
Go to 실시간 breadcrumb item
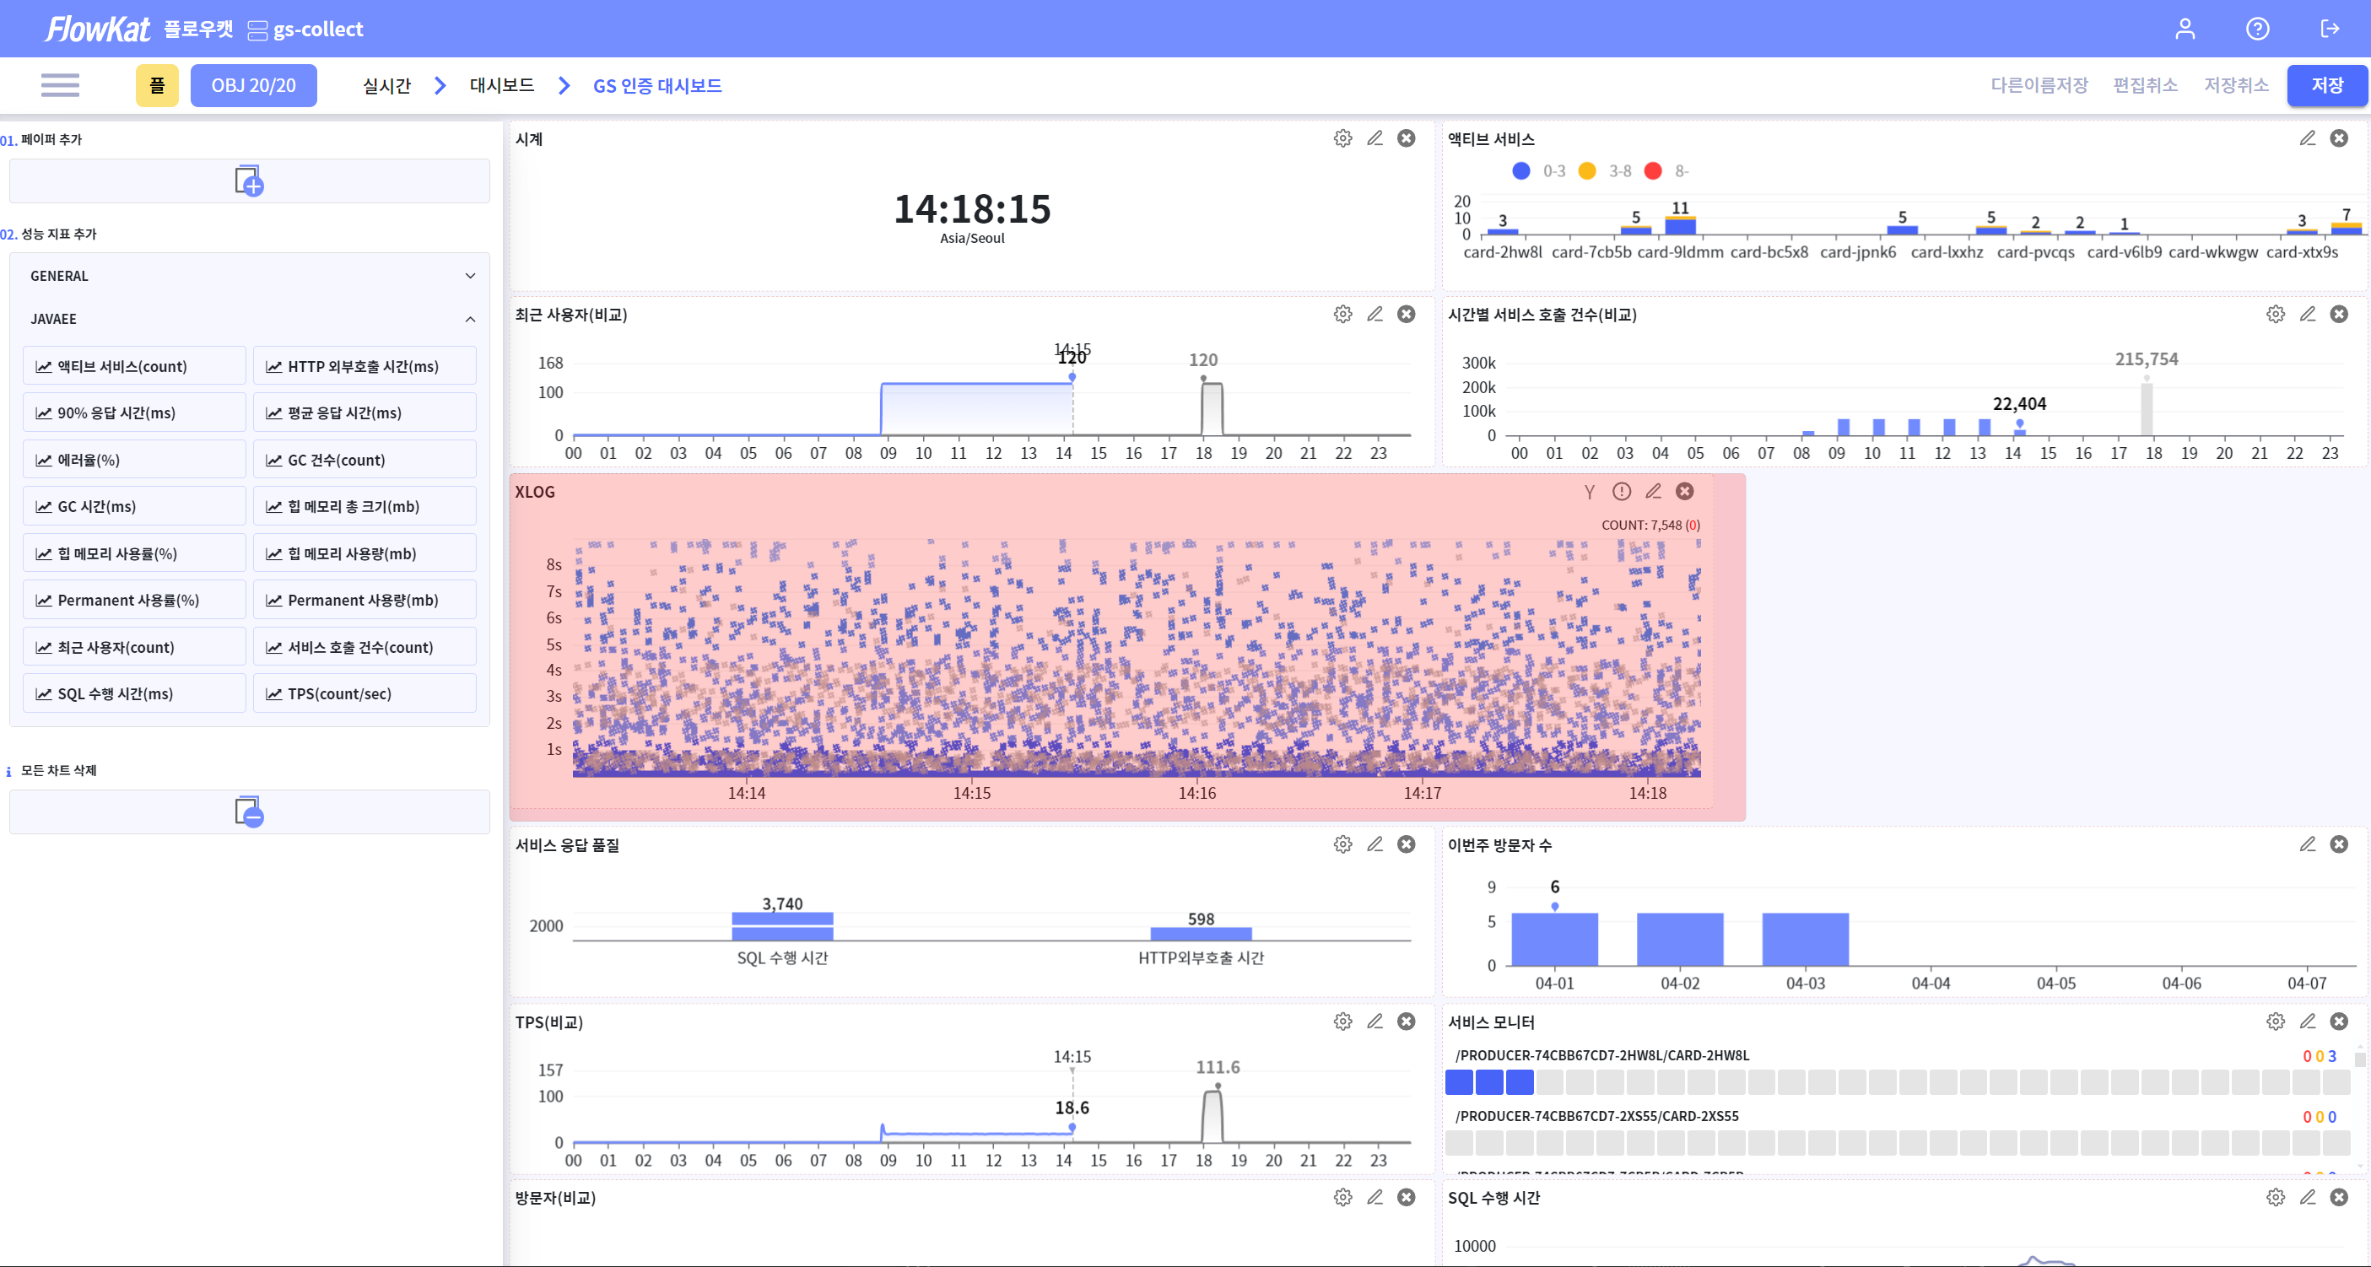click(x=386, y=85)
